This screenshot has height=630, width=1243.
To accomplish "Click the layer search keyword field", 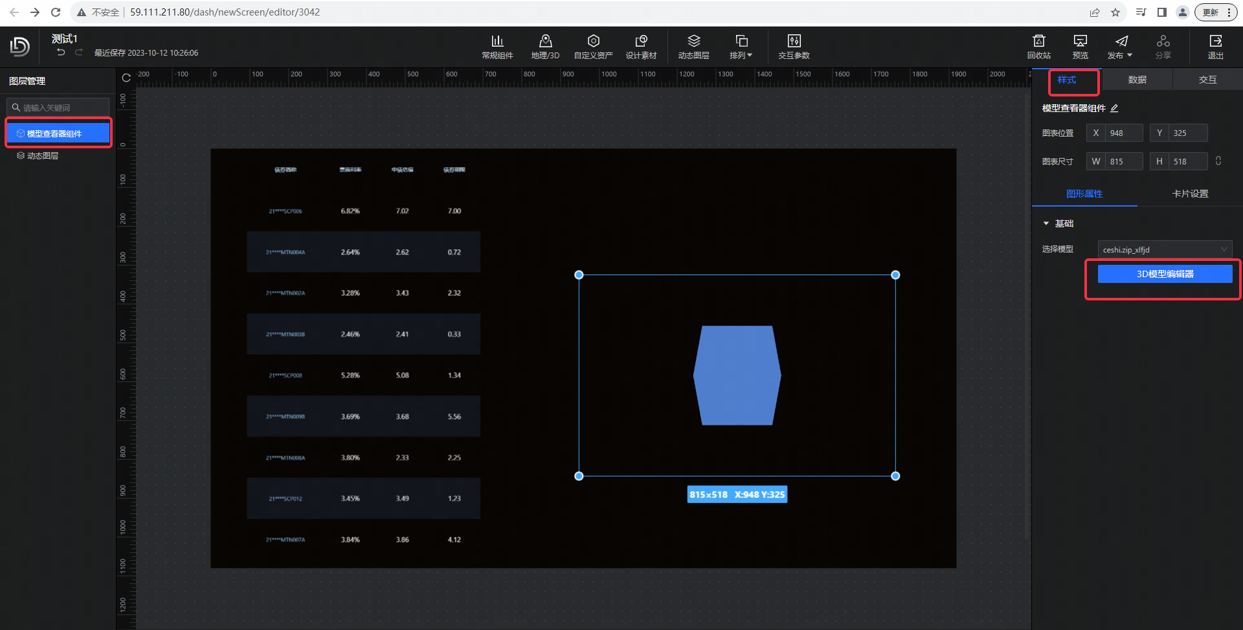I will click(x=62, y=107).
